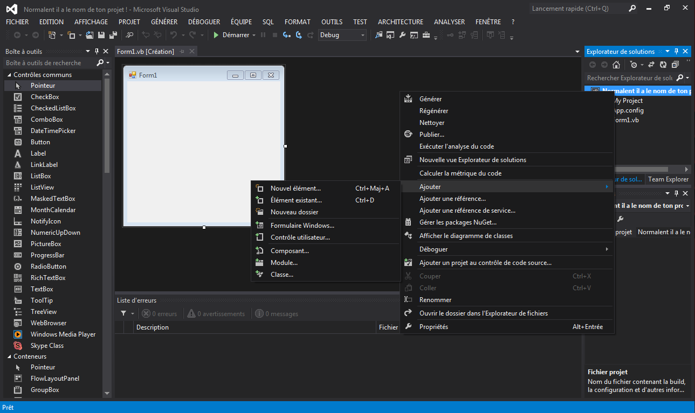Screen dimensions: 695x413
Task: Click Collapse All icon in Explorateur de solutions
Action: pyautogui.click(x=675, y=65)
